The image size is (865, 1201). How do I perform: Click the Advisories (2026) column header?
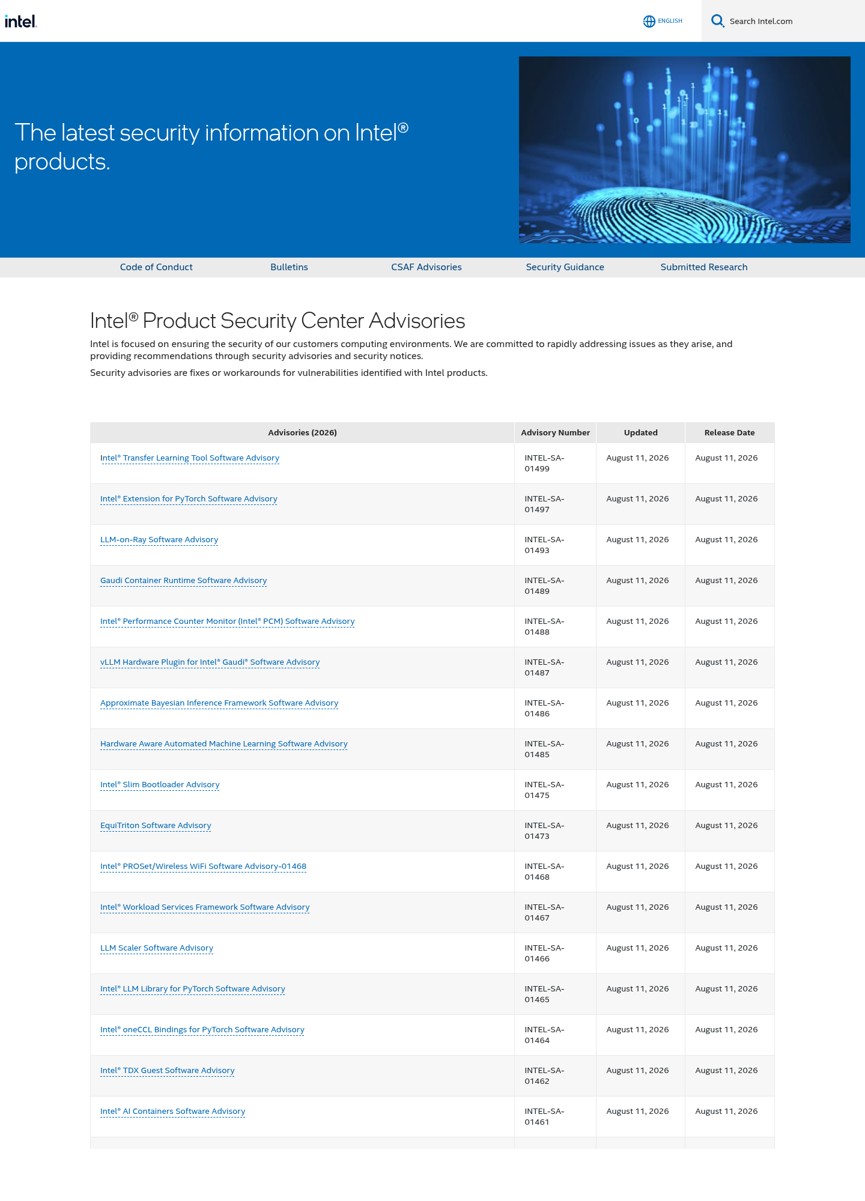(302, 433)
